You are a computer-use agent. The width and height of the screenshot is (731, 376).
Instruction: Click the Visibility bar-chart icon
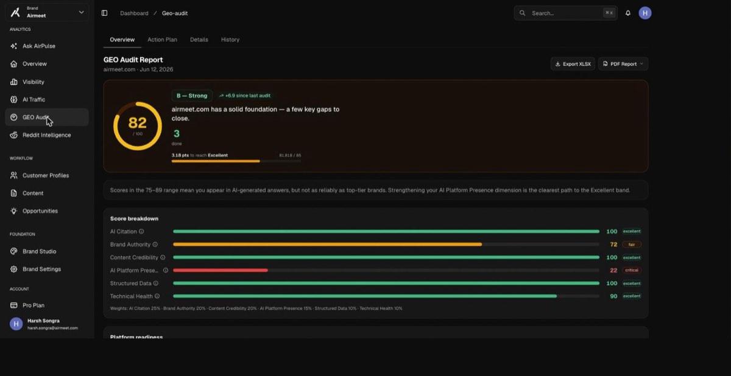[x=14, y=82]
